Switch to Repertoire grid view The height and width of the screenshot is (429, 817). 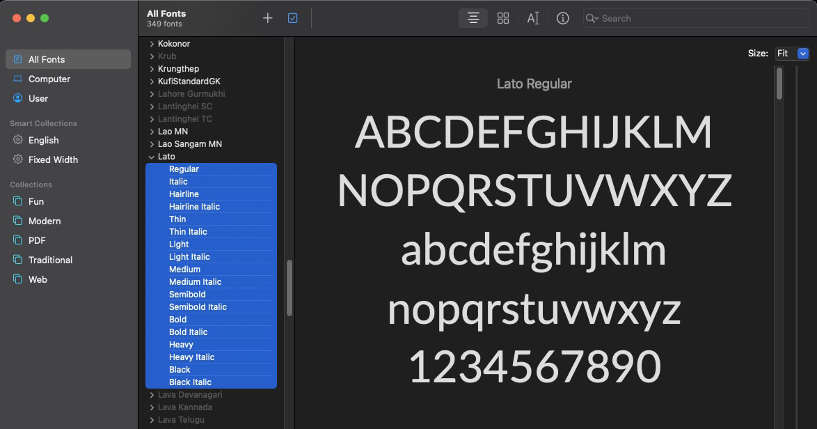[503, 18]
